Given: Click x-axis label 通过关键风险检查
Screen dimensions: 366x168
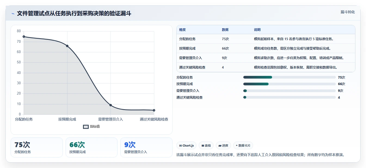Looking at the screenshot, I should point(154,119).
